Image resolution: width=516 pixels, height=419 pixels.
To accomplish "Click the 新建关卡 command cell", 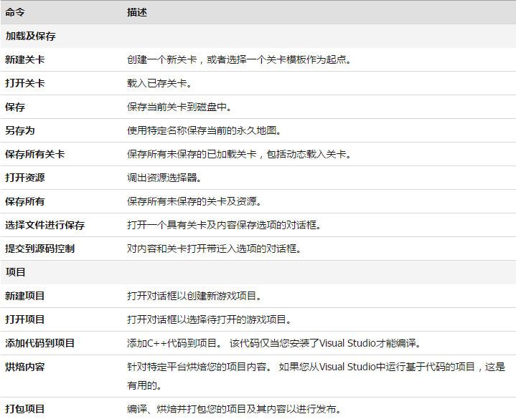I will point(25,59).
